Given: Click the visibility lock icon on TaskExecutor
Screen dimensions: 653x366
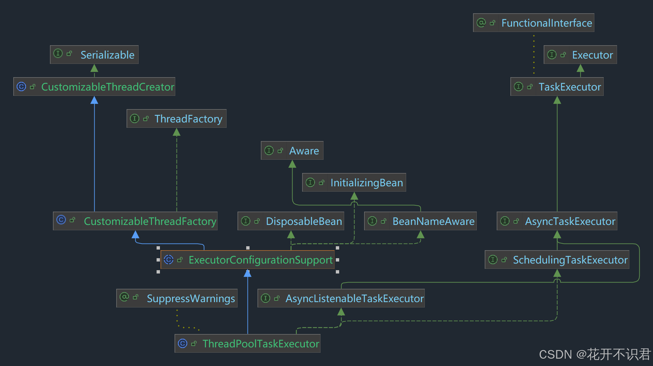Looking at the screenshot, I should [530, 87].
